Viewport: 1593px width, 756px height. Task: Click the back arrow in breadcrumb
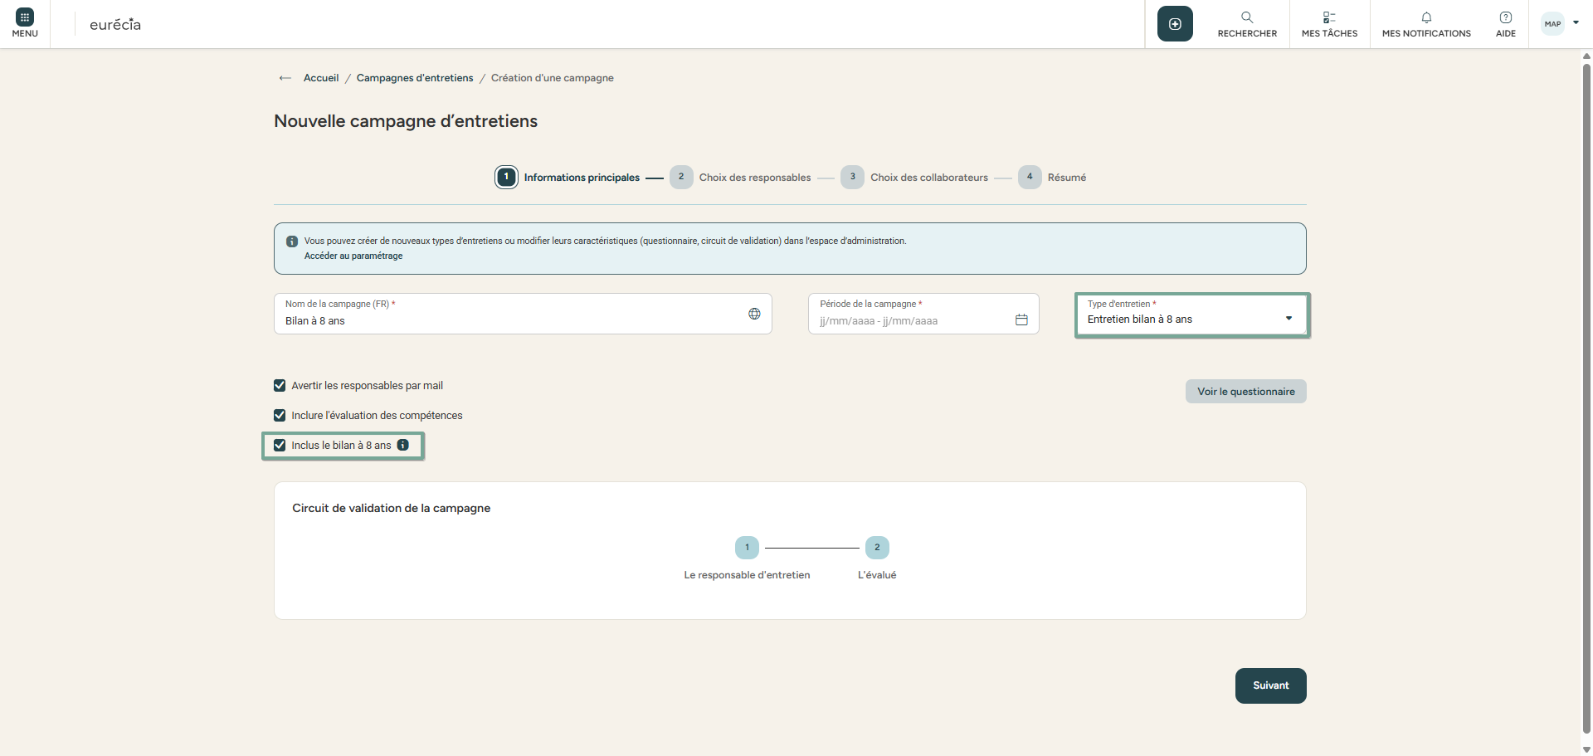(285, 78)
